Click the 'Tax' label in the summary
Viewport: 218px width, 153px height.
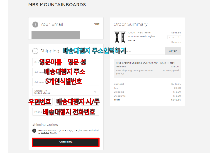pos(116,88)
